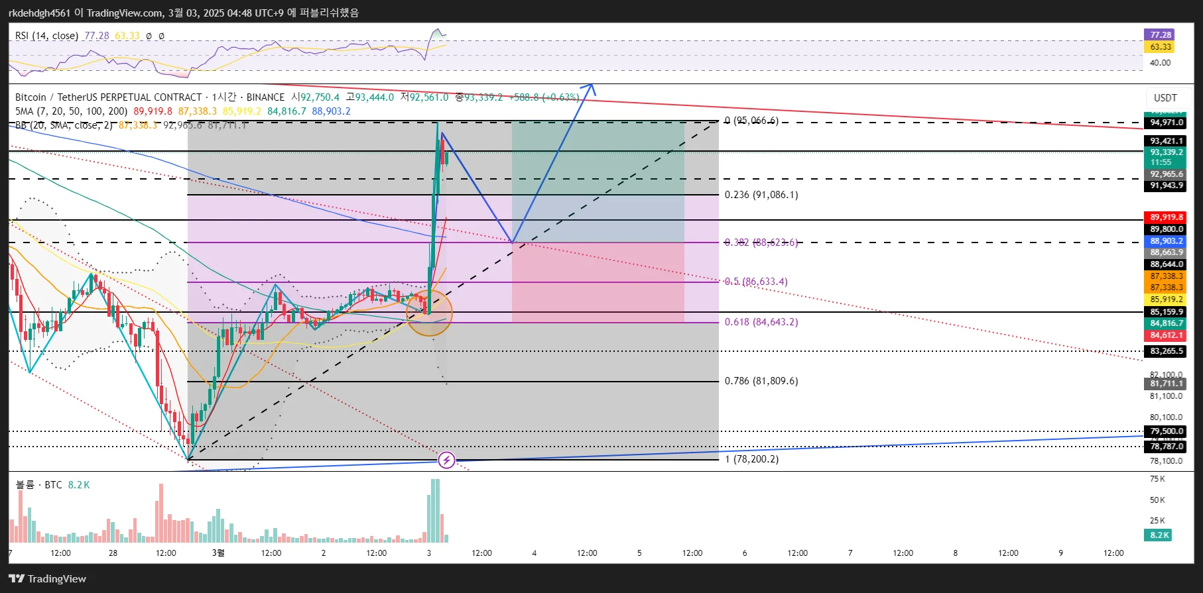Image resolution: width=1203 pixels, height=593 pixels.
Task: Open the USDT currency selector
Action: (x=1165, y=97)
